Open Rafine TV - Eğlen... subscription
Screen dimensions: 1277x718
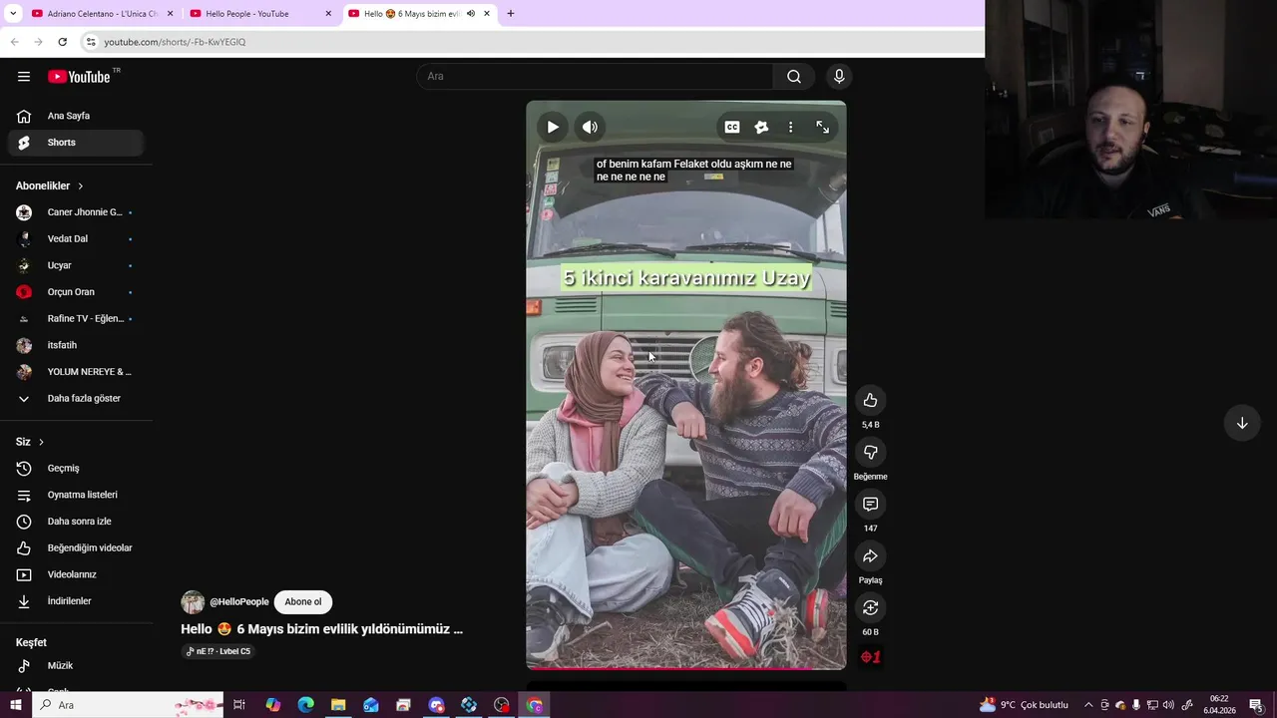coord(76,319)
